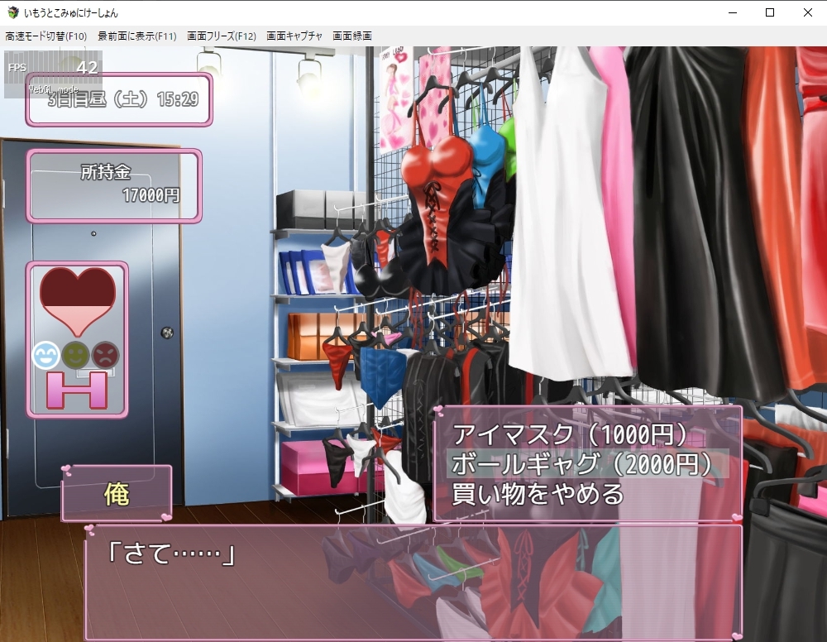The width and height of the screenshot is (827, 642).
Task: Click the angry red face icon
Action: (x=106, y=355)
